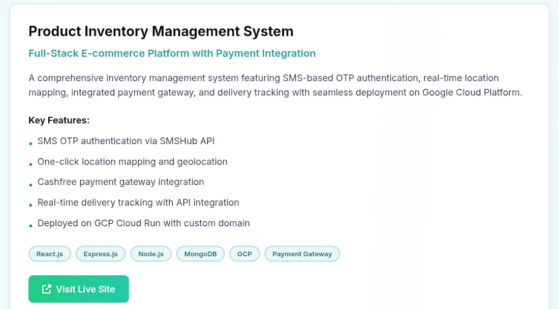Open the Visit Live Site button
The height and width of the screenshot is (309, 559).
(x=78, y=289)
